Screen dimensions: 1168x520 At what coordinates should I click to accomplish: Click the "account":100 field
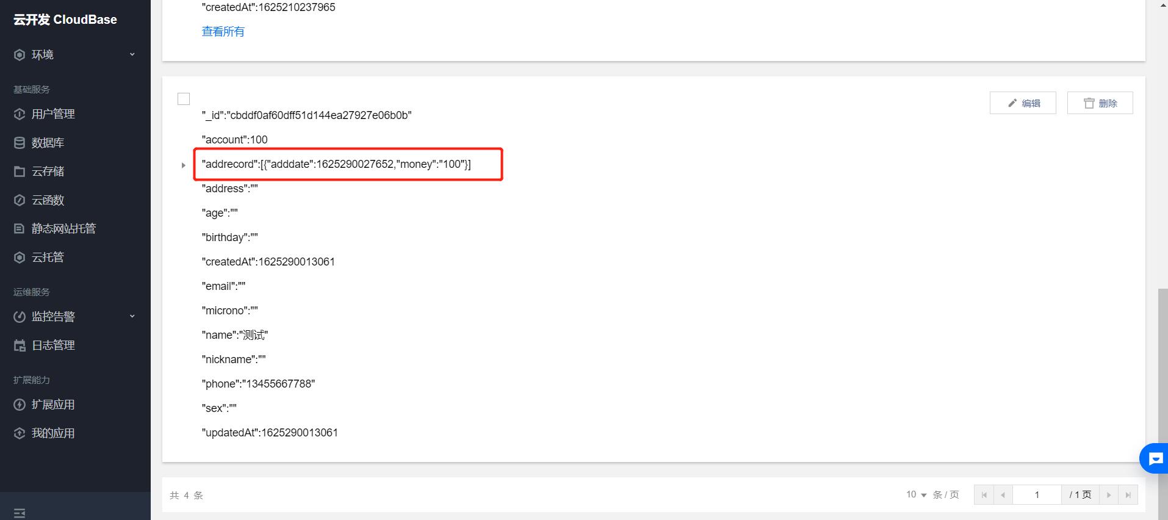tap(234, 140)
